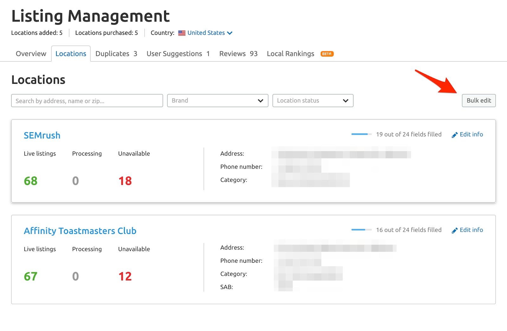Viewport: 507px width, 331px height.
Task: Click the "Locations added: 5" text
Action: click(37, 33)
